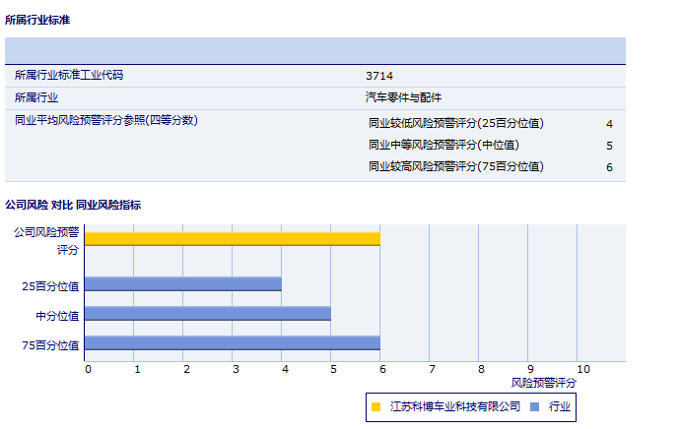Click the score value 6 in table
681x429 pixels.
point(609,167)
